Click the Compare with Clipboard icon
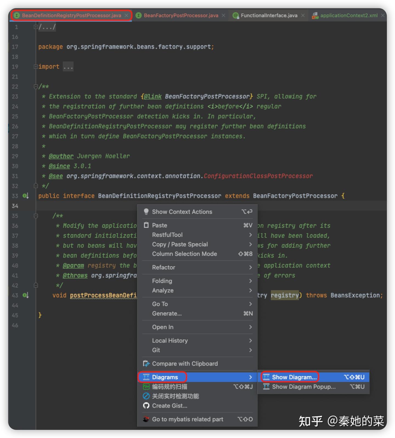The image size is (395, 438). coord(146,364)
